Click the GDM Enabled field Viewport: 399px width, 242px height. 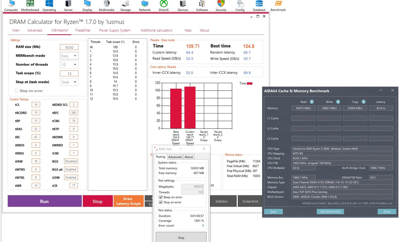[x=71, y=177]
